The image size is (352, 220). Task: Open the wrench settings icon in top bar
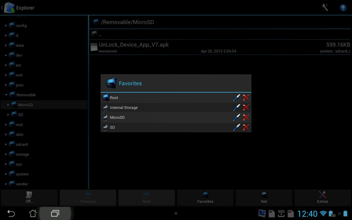pos(325,8)
